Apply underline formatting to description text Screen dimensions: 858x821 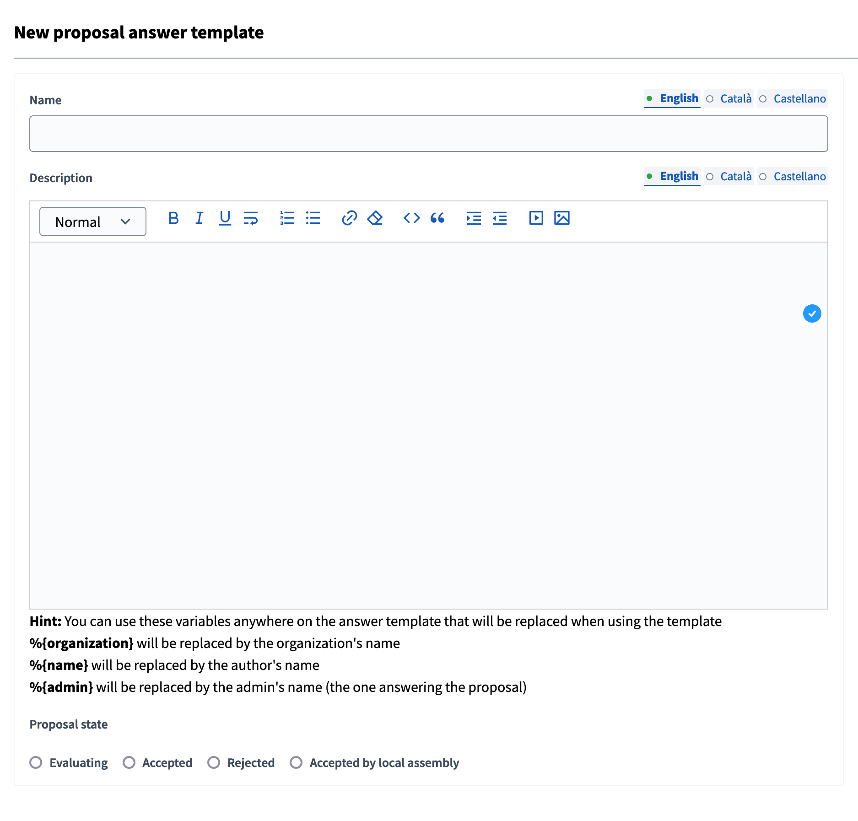[x=225, y=218]
